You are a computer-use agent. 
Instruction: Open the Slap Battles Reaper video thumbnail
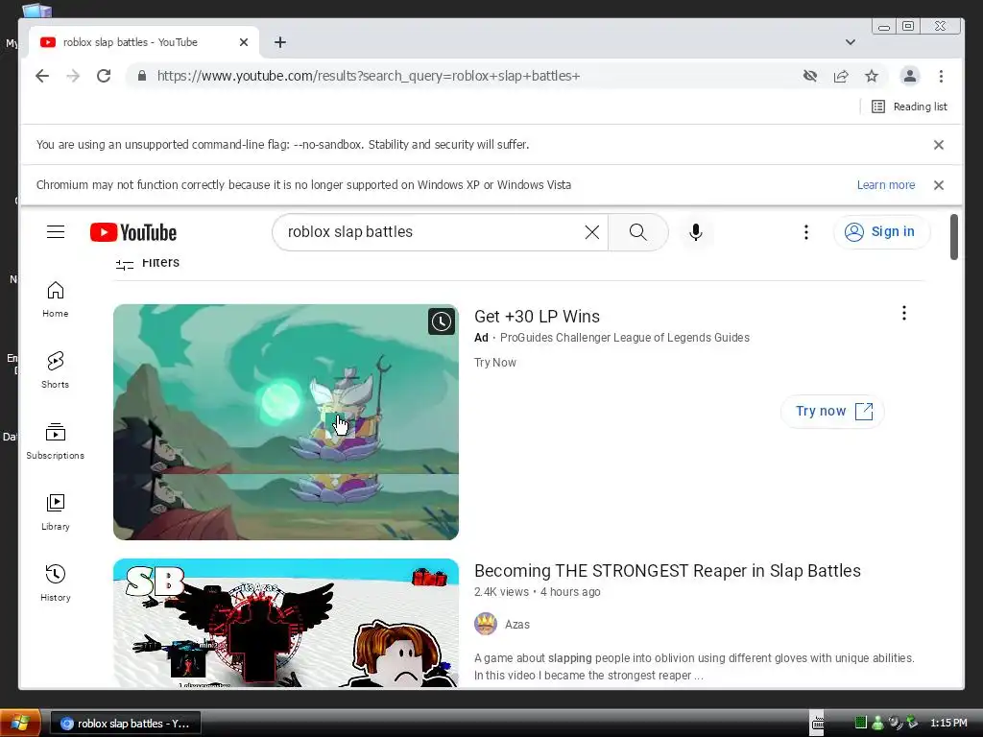[286, 624]
